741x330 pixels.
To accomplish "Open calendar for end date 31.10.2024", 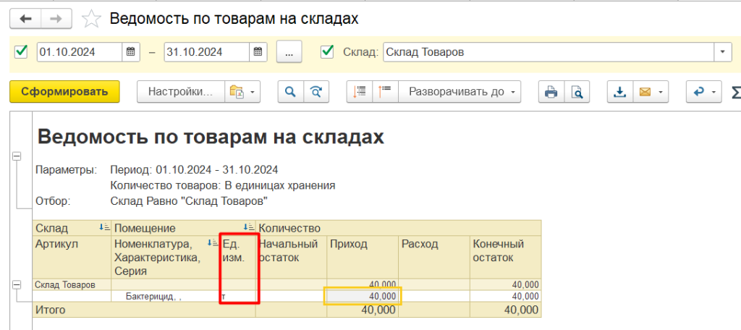I will [x=258, y=52].
